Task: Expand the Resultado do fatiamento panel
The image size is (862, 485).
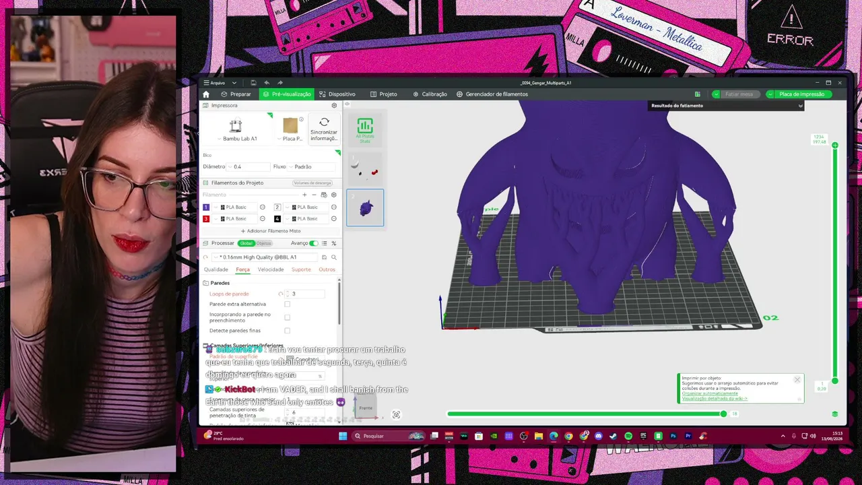Action: click(800, 106)
